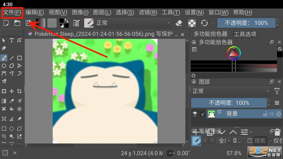Select the polygon tool

[11, 66]
